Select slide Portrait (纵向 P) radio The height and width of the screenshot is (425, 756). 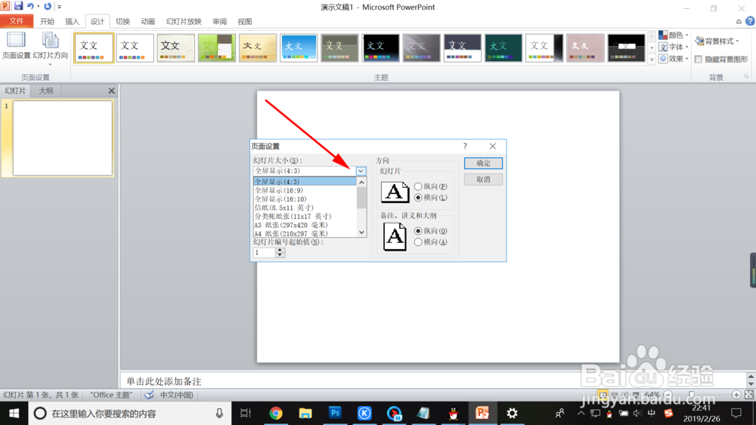[x=418, y=186]
